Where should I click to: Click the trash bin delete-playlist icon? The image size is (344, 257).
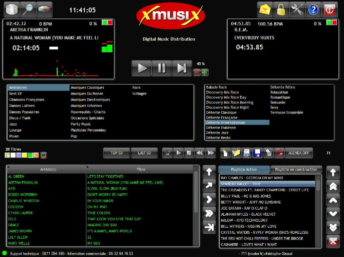click(268, 153)
